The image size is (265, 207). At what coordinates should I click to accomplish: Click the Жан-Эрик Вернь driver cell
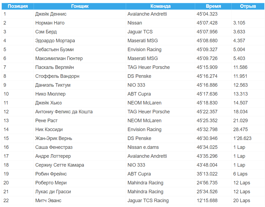[54, 138]
